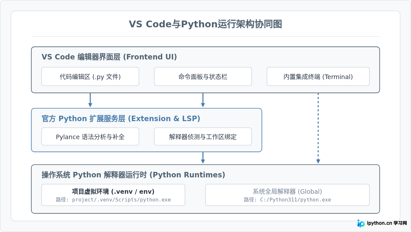Image resolution: width=411 pixels, height=232 pixels.
Task: Select the "Pylance 语法分析与补全" box
Action: [90, 137]
